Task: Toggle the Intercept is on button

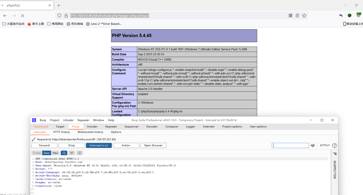Action: coord(99,145)
